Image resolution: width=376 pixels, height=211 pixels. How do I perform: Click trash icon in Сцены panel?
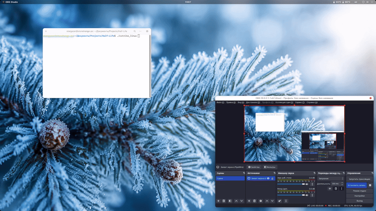tap(224, 201)
